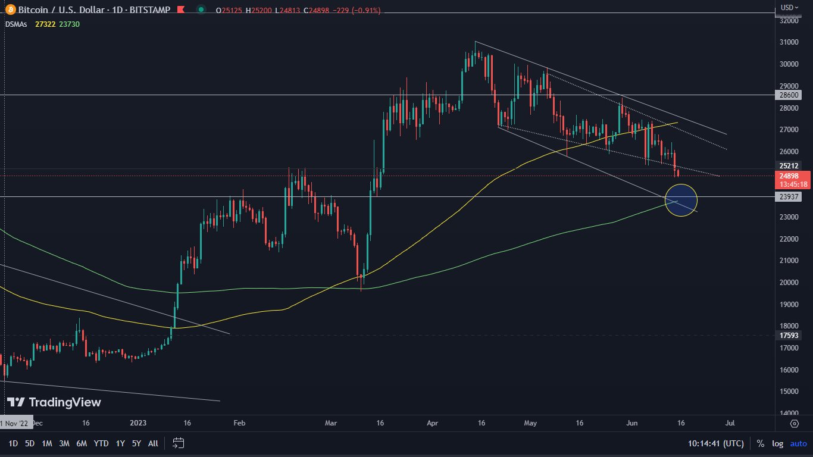Select the 1M time range
The width and height of the screenshot is (813, 457).
[x=47, y=443]
